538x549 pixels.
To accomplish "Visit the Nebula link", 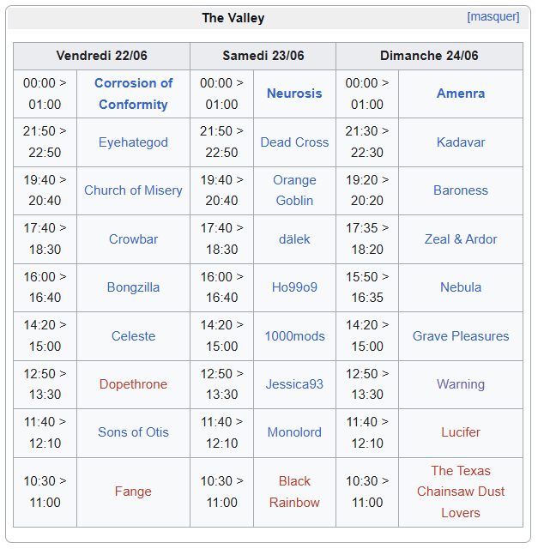I will (461, 287).
